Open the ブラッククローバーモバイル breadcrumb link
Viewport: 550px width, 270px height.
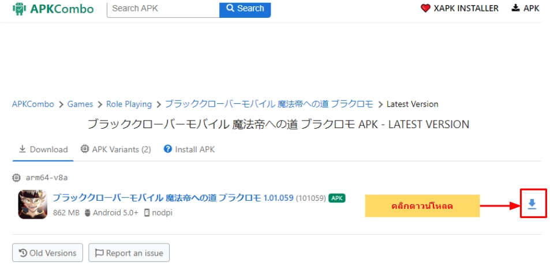(269, 104)
